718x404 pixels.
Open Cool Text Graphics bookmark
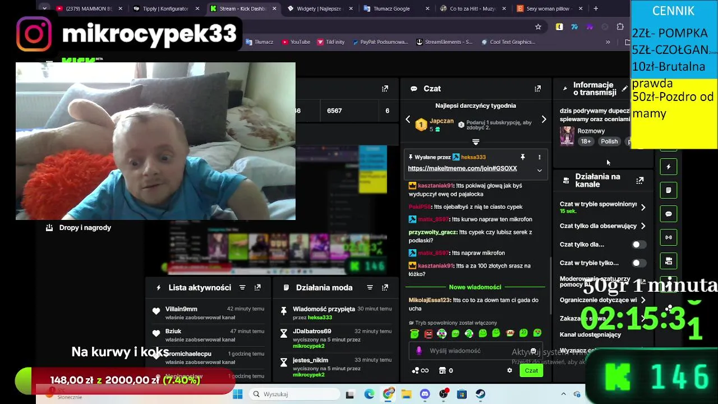pyautogui.click(x=508, y=42)
